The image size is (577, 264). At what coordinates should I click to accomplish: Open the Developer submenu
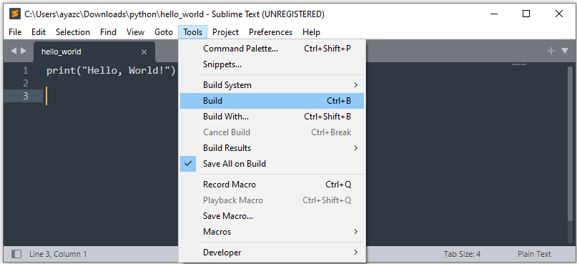[272, 253]
